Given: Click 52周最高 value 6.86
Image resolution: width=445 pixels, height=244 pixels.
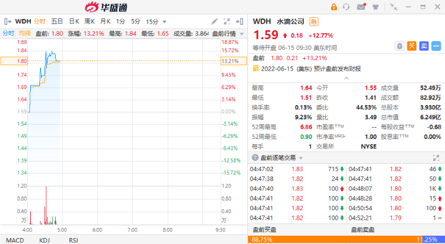Looking at the screenshot, I should pyautogui.click(x=306, y=127).
